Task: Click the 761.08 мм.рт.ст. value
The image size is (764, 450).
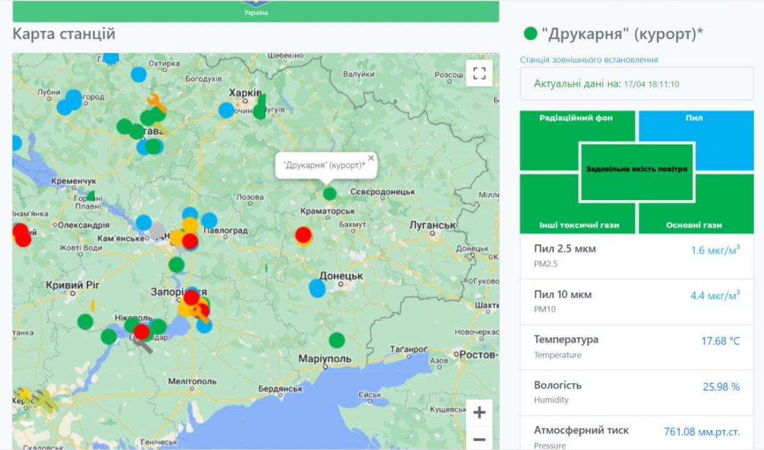Action: [702, 432]
